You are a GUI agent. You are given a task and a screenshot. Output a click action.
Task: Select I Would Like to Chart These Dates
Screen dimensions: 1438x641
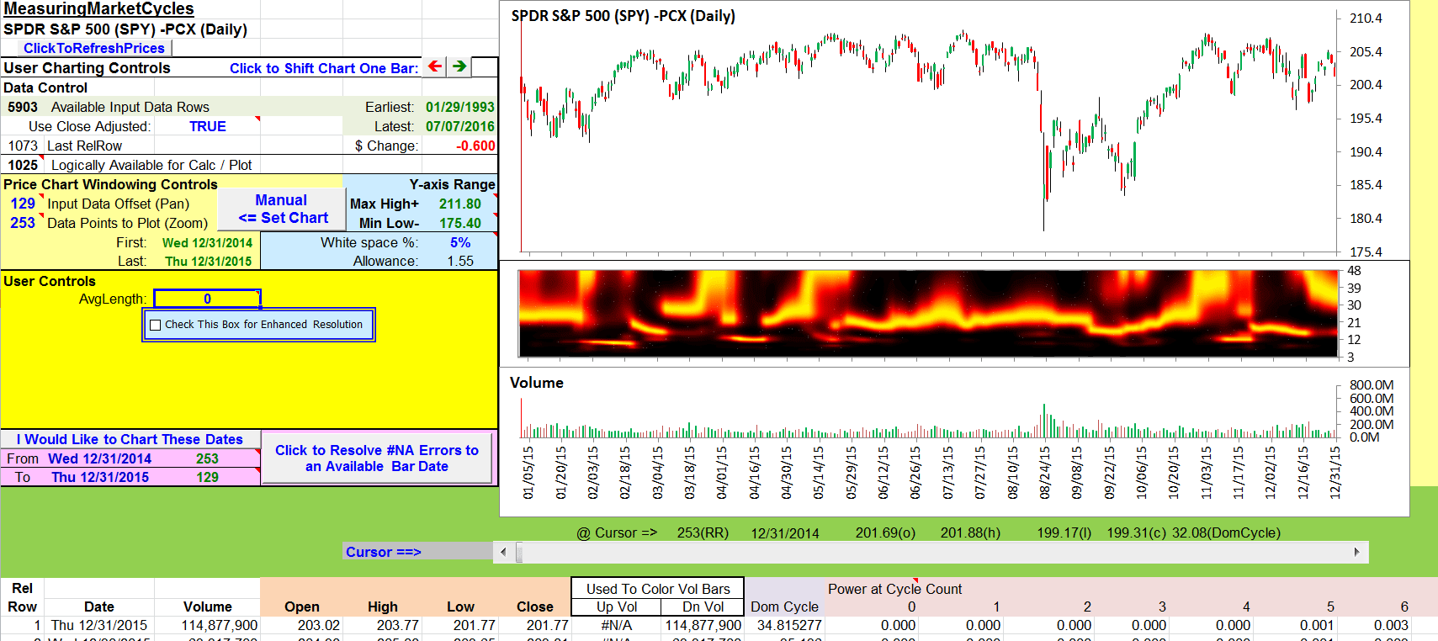pyautogui.click(x=130, y=439)
